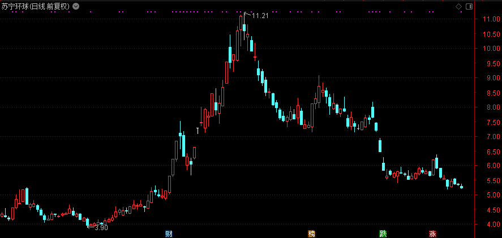Open dropdown arrow beside 苏宁环球 title
Image resolution: width=502 pixels, height=238 pixels.
[x=76, y=6]
